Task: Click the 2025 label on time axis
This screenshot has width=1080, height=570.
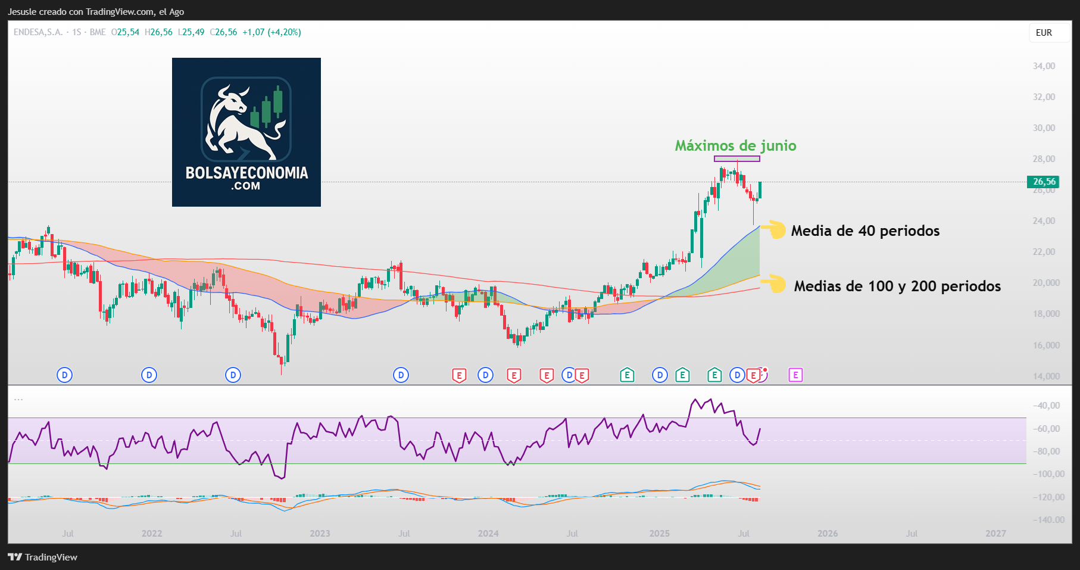Action: (660, 534)
